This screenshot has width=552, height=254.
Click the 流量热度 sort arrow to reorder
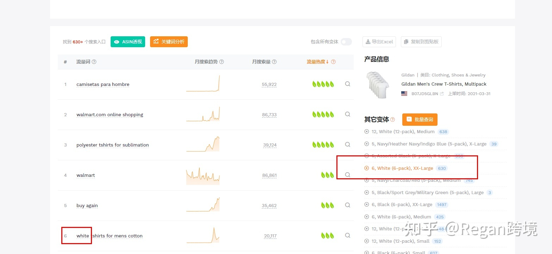click(328, 62)
